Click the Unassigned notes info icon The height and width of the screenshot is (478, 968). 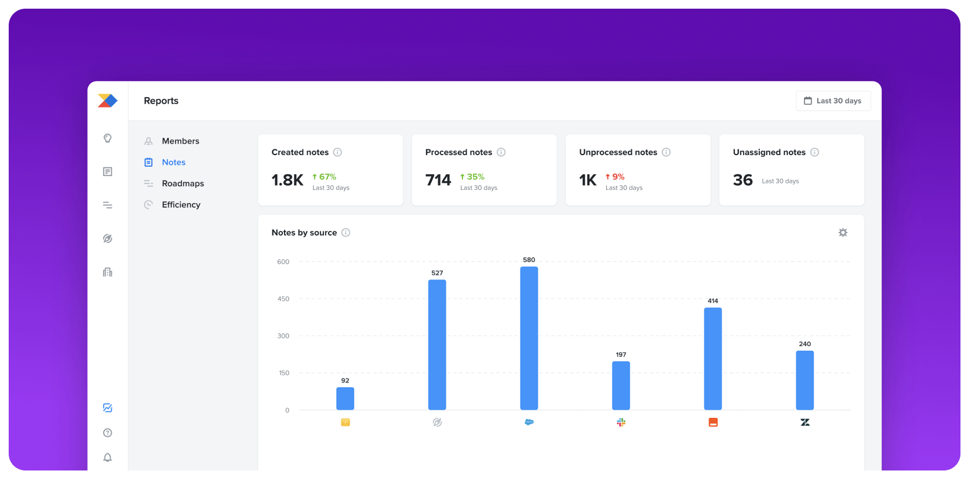(814, 152)
